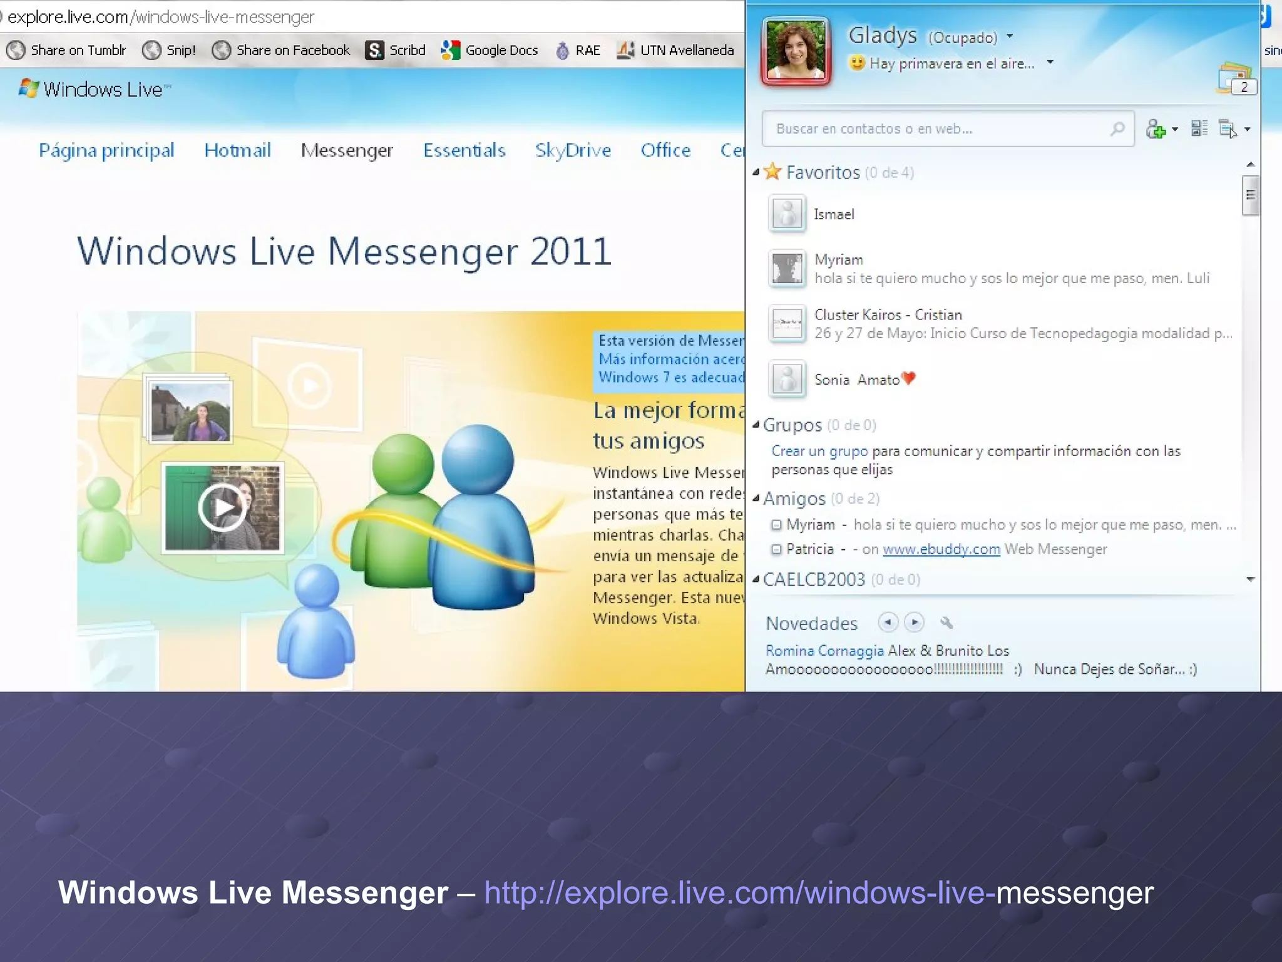Collapse the Favoritos group
The image size is (1282, 962).
point(756,172)
